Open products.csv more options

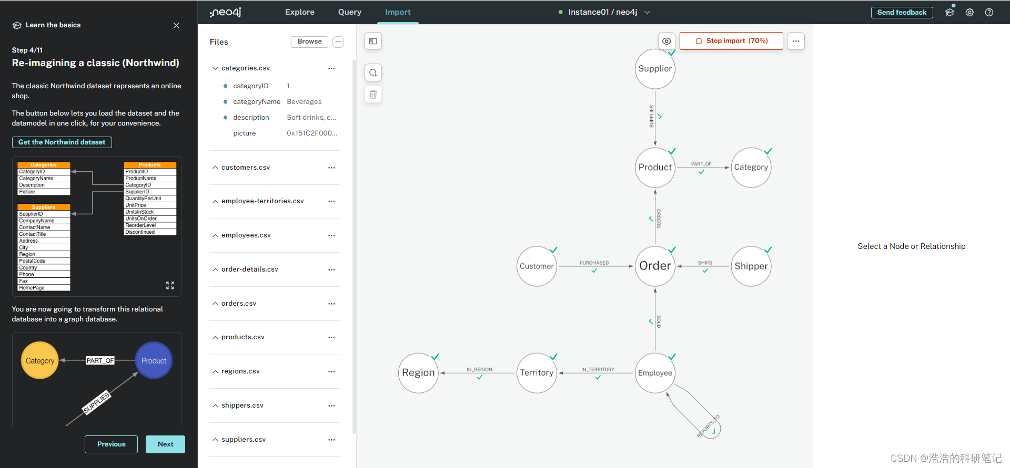click(x=331, y=337)
